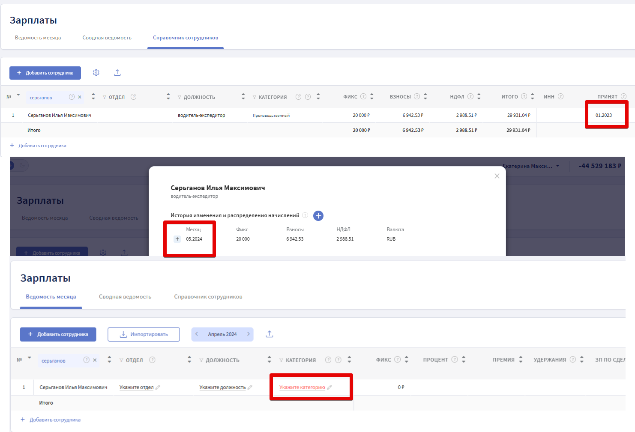Click the filter icon before КАТЕГОРИЯ in the Апрель 2024 sheet

pyautogui.click(x=282, y=360)
